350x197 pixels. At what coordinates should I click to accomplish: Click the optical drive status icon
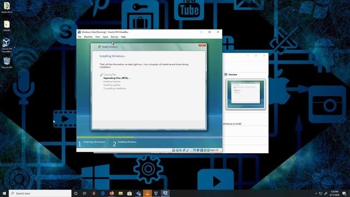pyautogui.click(x=177, y=150)
